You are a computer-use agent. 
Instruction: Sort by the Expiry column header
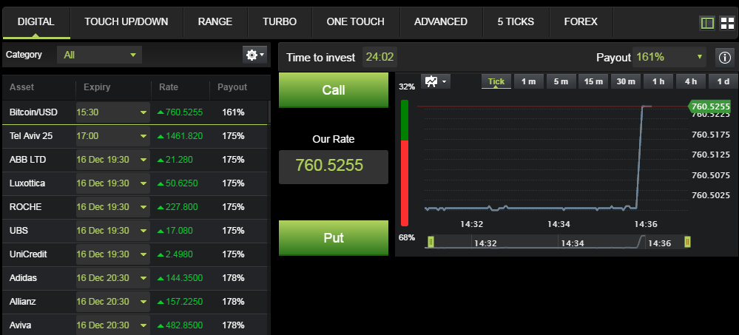[97, 87]
